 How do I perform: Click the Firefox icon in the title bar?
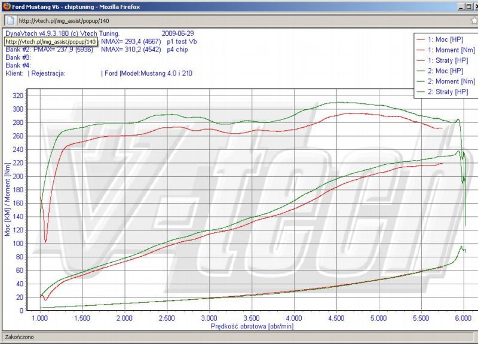tap(6, 7)
